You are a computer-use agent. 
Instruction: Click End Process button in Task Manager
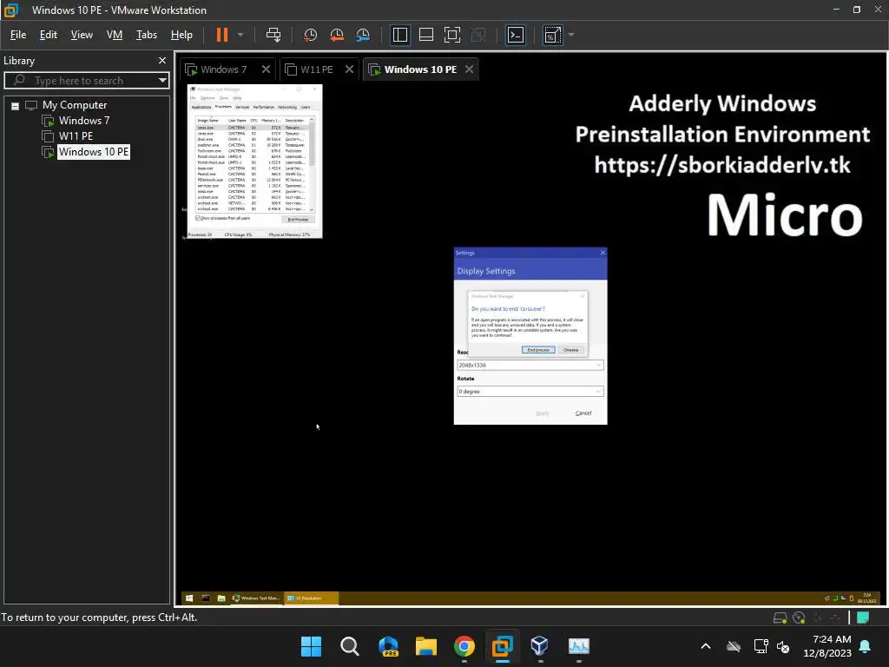click(299, 220)
